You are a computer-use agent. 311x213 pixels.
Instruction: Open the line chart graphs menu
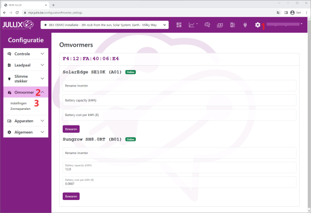point(192,25)
